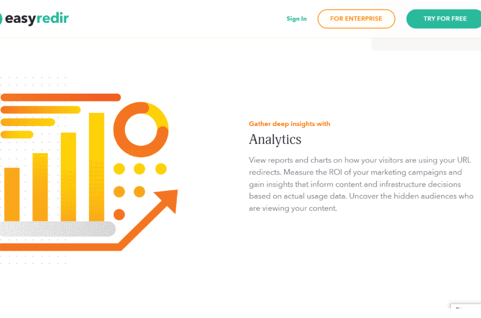Click the green easyredir logo circle icon
Image resolution: width=481 pixels, height=318 pixels.
point(1,19)
